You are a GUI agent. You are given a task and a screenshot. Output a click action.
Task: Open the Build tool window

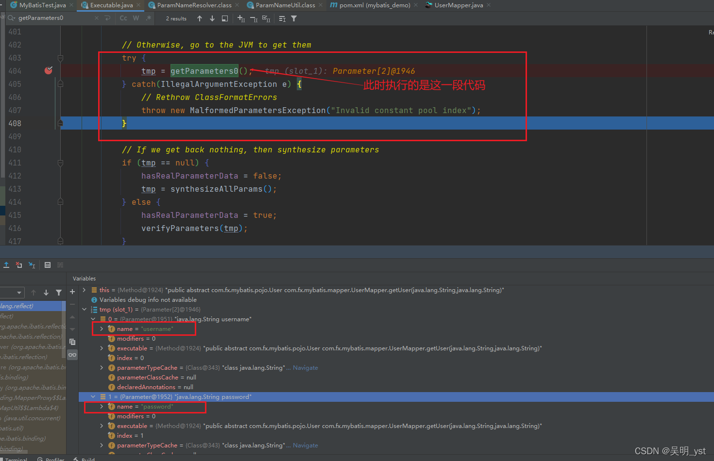84,459
